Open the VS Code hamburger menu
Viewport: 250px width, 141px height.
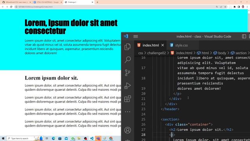[x=136, y=36]
